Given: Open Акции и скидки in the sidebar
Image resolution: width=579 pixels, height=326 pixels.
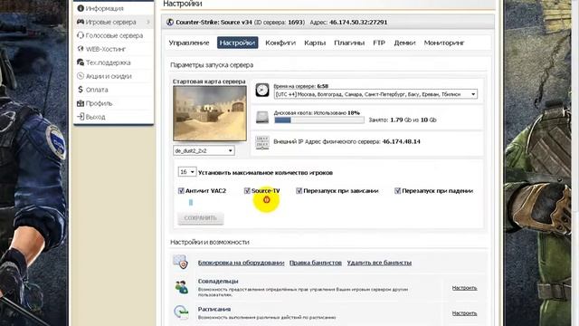Looking at the screenshot, I should (x=109, y=76).
